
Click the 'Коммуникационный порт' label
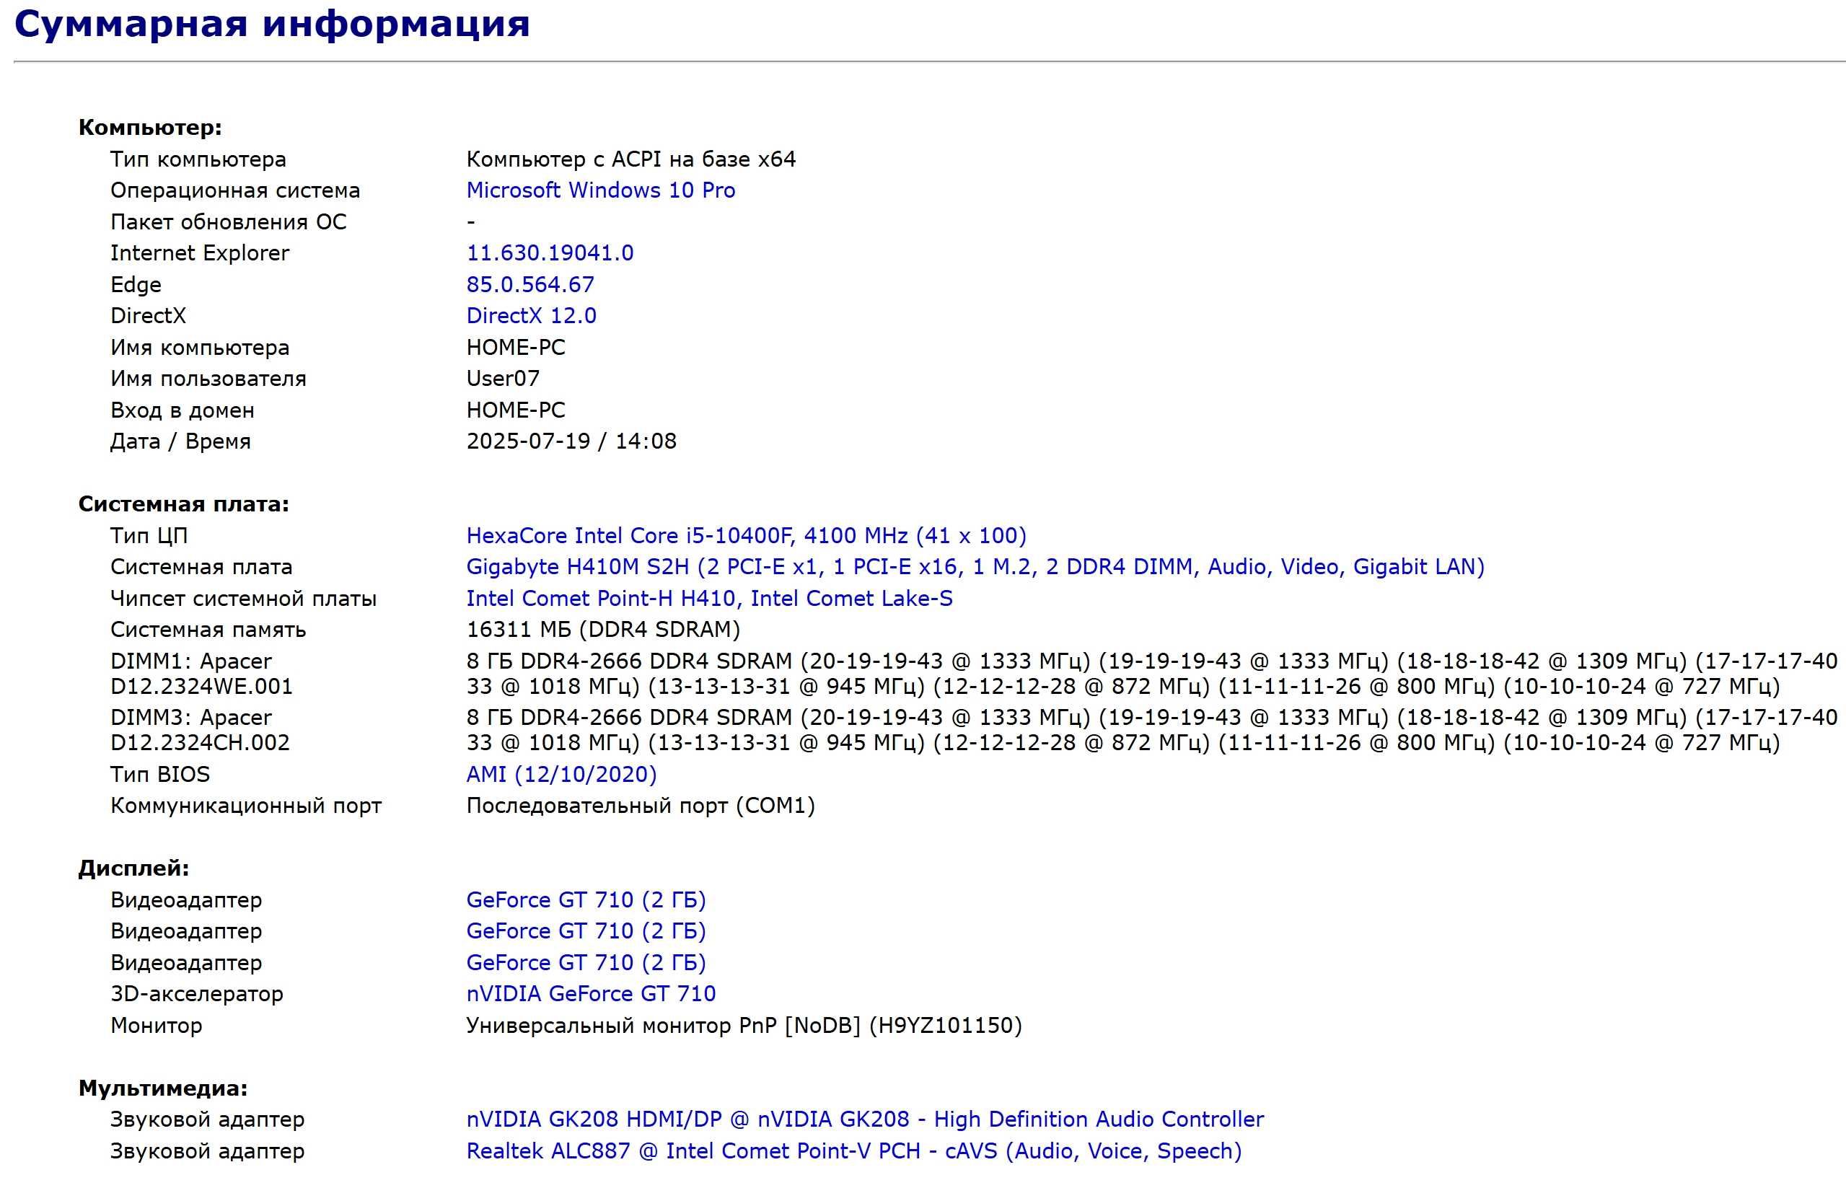pos(246,806)
